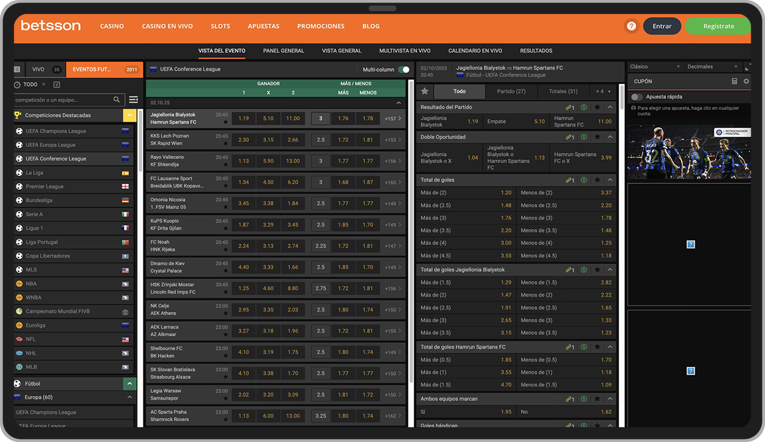
Task: Open the help question mark icon
Action: [x=630, y=26]
